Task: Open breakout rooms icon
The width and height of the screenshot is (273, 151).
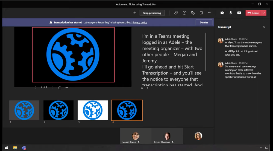Action: 201,13
